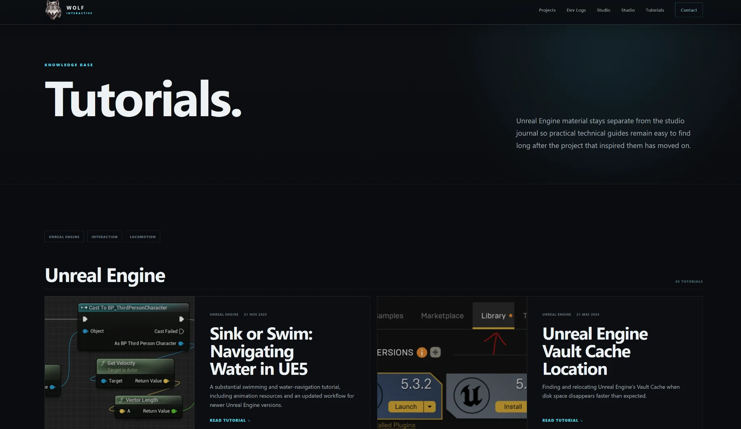Click the Wolf Interactive wolf logo
741x429 pixels.
coord(53,10)
